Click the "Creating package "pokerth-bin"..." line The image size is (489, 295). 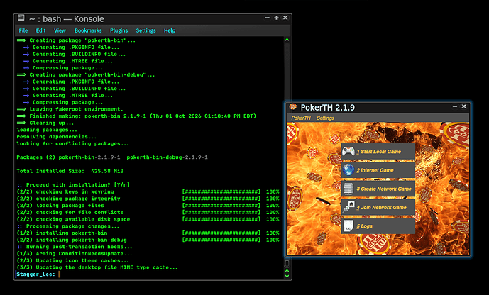(x=76, y=40)
